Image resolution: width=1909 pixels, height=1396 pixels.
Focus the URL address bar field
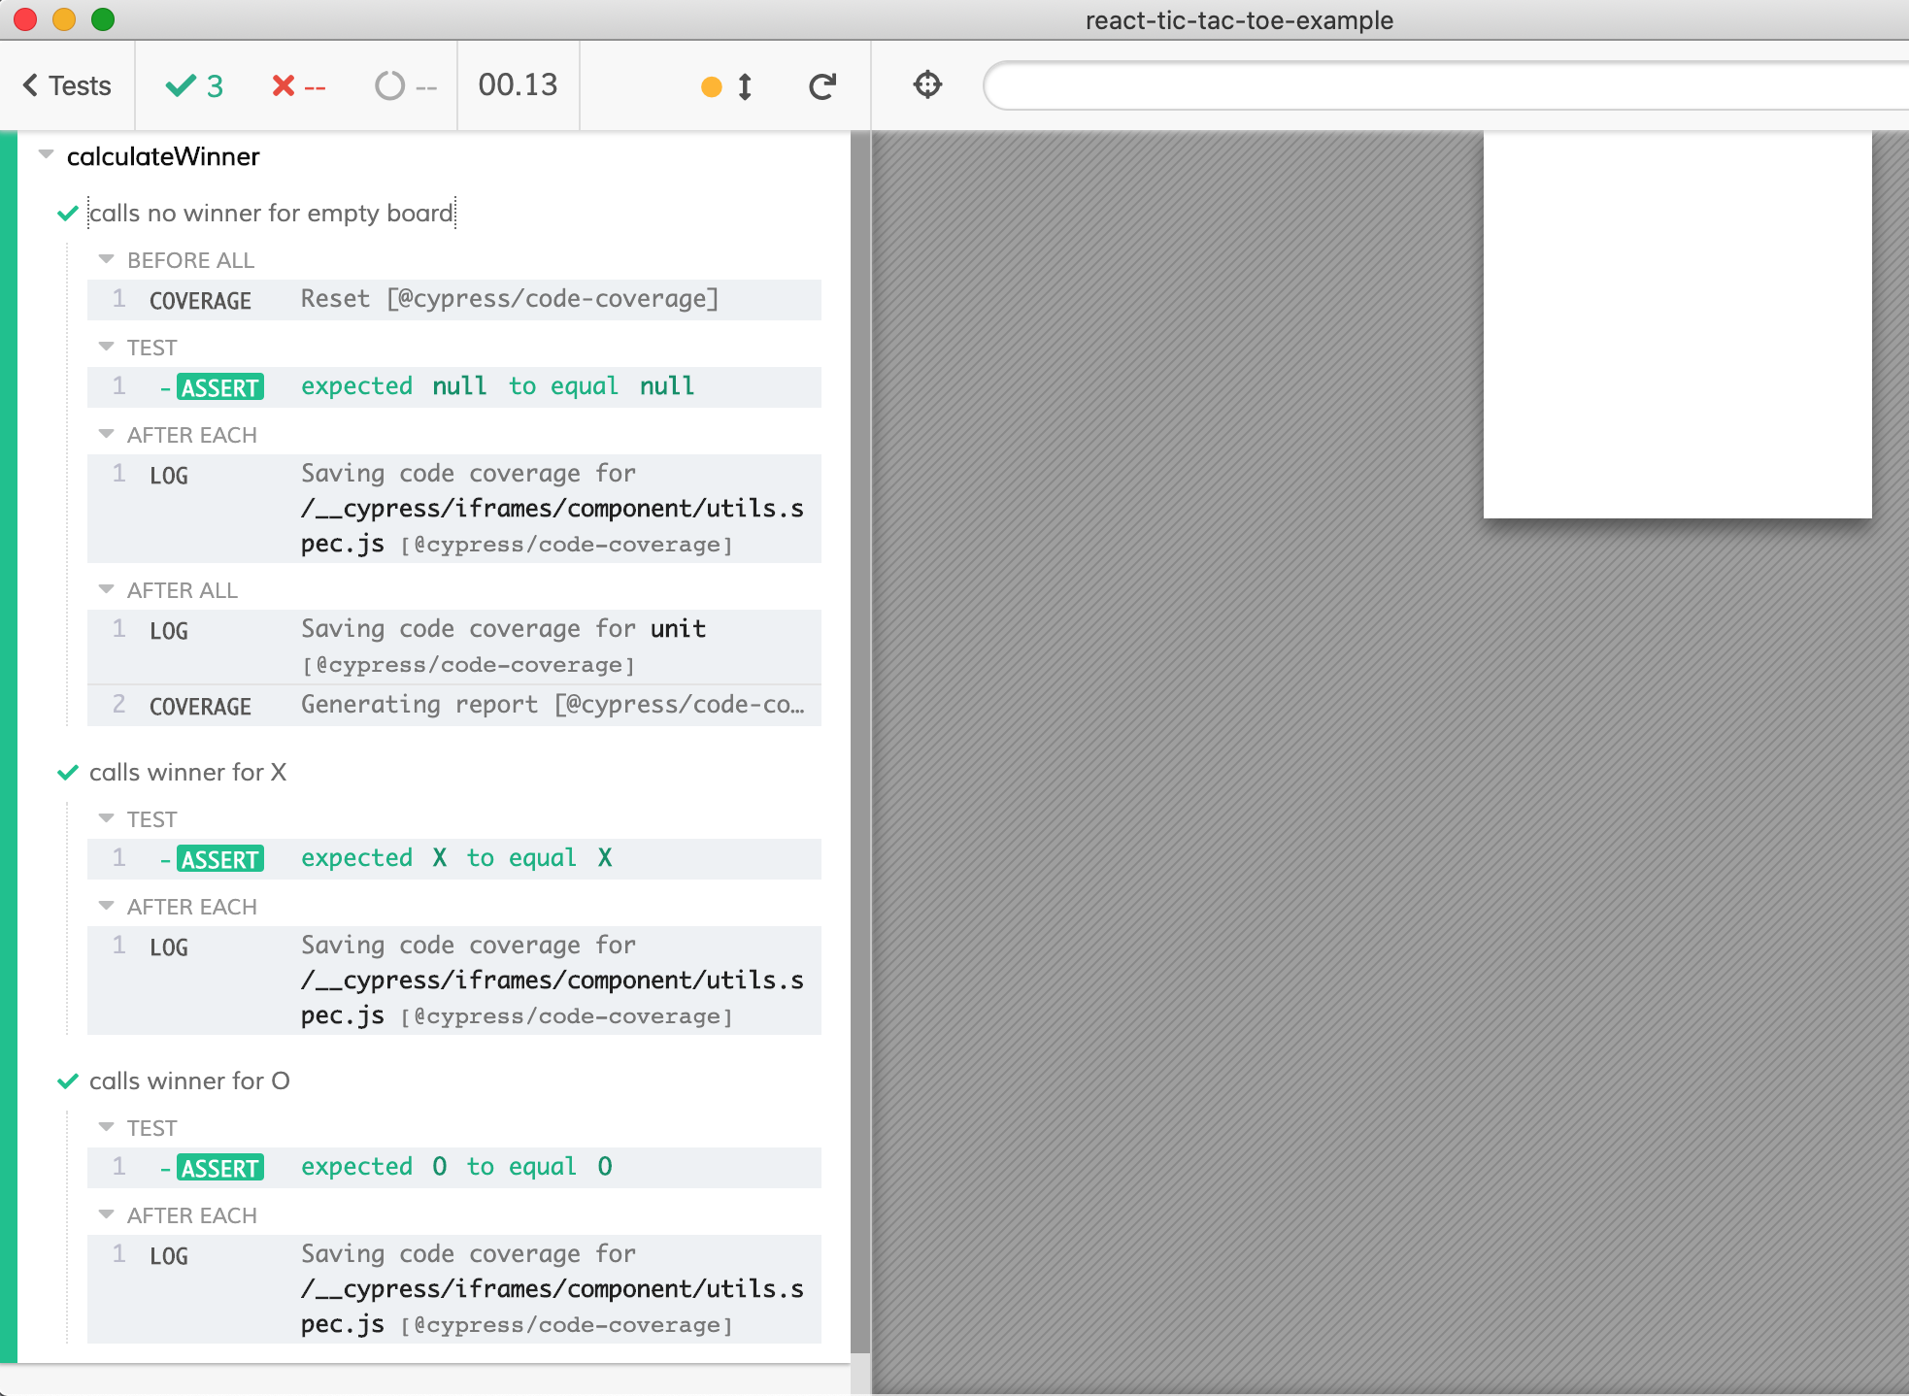tap(1447, 85)
